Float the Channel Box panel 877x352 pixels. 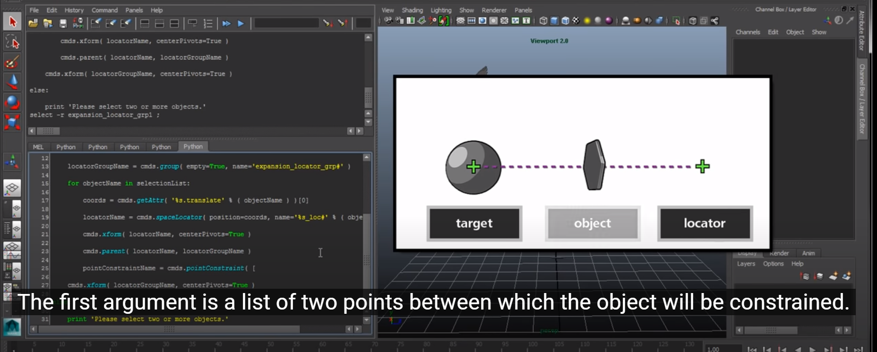click(x=844, y=9)
